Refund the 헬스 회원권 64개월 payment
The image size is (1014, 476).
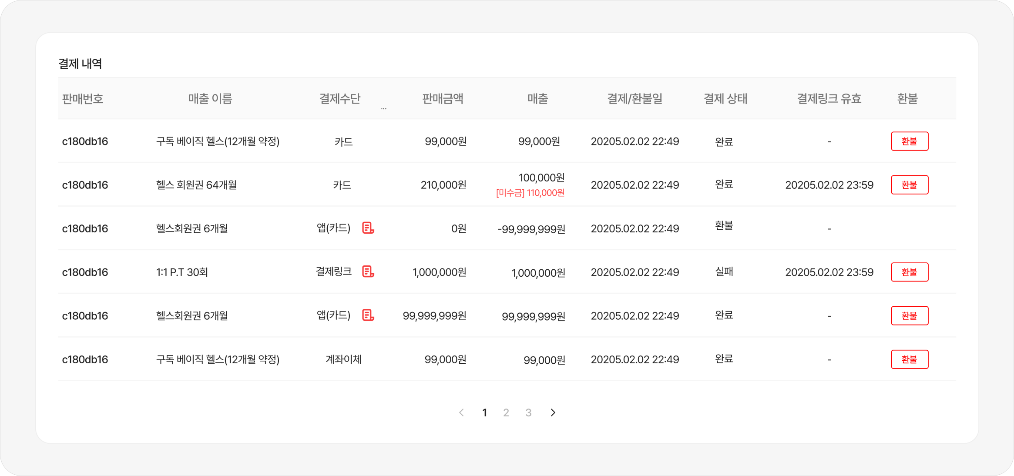[x=909, y=185]
